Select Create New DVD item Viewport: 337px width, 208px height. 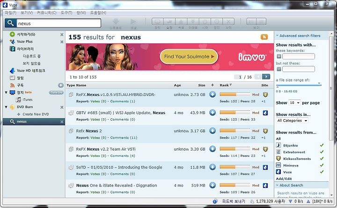pyautogui.click(x=36, y=114)
